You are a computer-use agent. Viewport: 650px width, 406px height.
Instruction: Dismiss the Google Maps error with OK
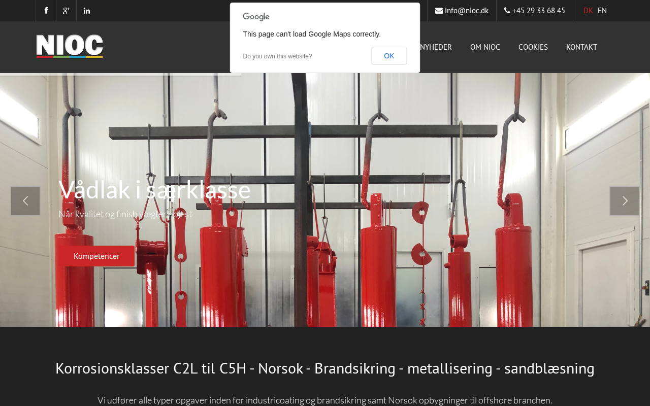tap(389, 56)
